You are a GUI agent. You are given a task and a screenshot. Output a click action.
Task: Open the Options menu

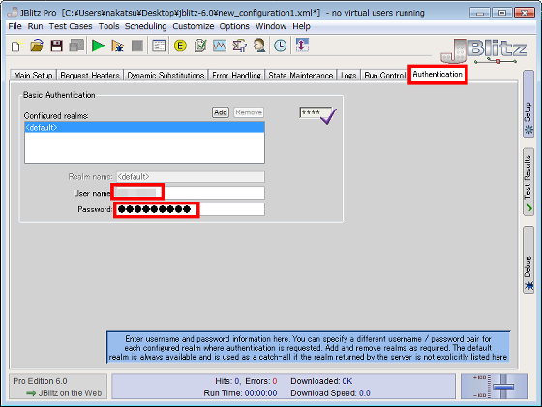234,26
